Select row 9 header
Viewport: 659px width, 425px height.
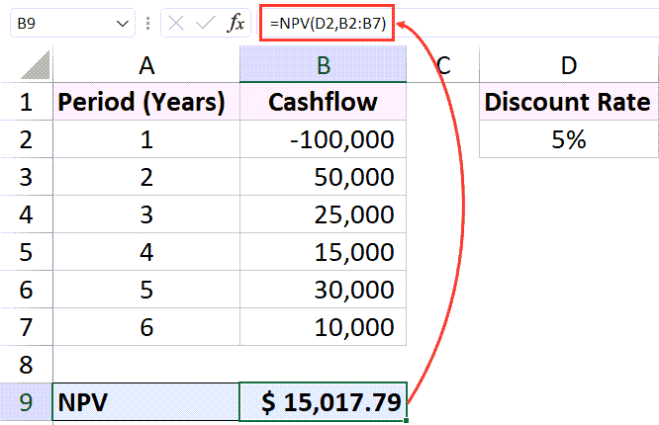coord(26,402)
